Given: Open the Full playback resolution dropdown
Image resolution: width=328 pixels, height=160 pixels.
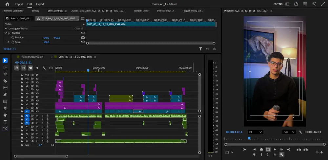Looking at the screenshot, I should pos(289,132).
